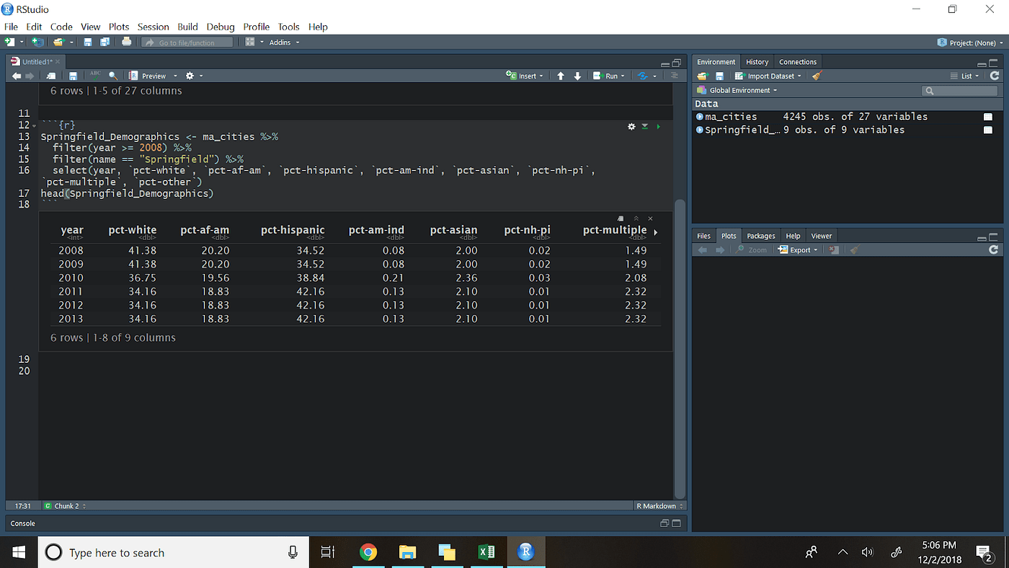Click the editor gear settings icon

(x=190, y=76)
